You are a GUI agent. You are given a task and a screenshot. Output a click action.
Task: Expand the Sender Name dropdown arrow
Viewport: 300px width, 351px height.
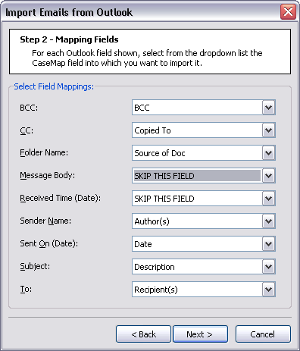pos(268,221)
